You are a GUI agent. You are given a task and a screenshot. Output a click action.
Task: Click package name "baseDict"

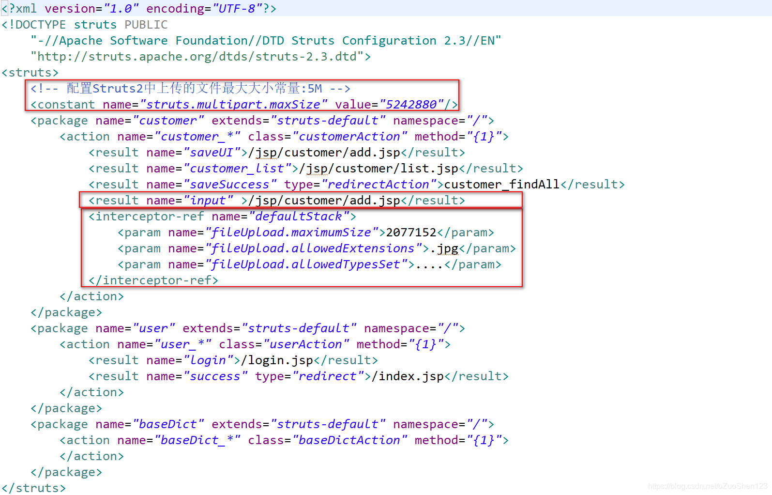[168, 424]
